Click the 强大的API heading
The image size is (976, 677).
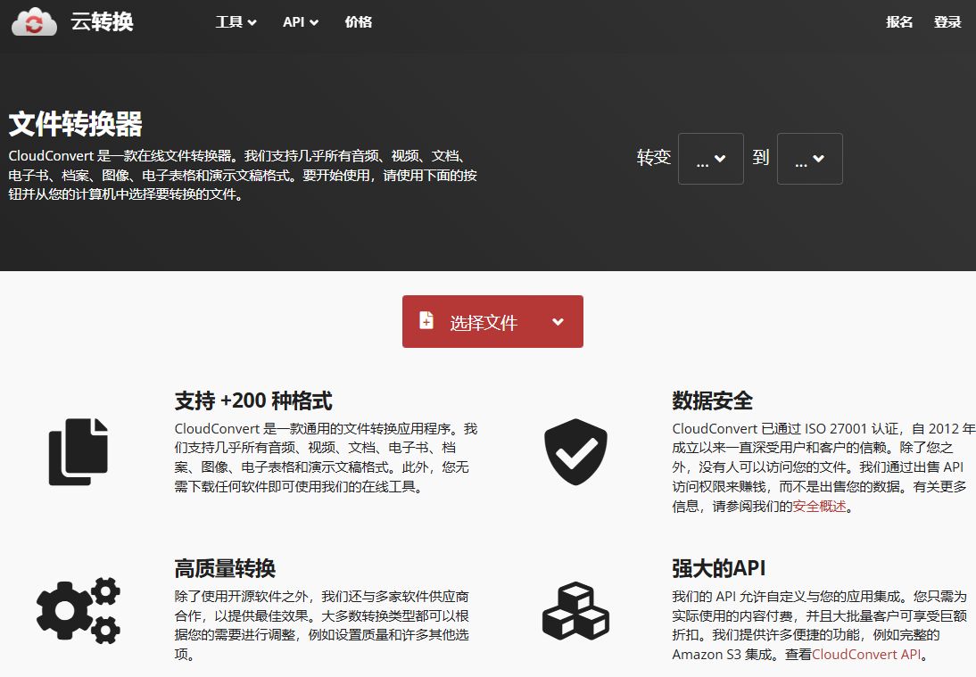(x=719, y=569)
